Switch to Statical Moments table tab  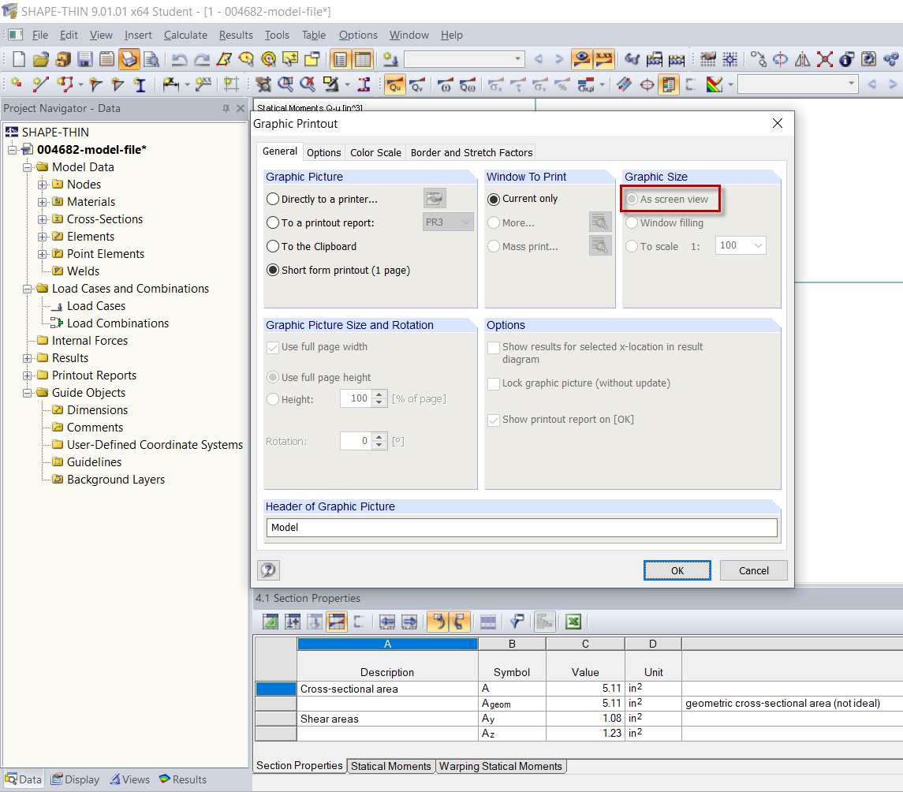point(391,766)
